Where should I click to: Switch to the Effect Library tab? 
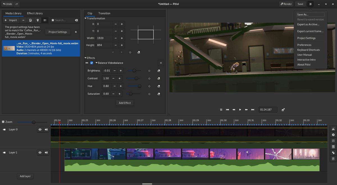(35, 13)
